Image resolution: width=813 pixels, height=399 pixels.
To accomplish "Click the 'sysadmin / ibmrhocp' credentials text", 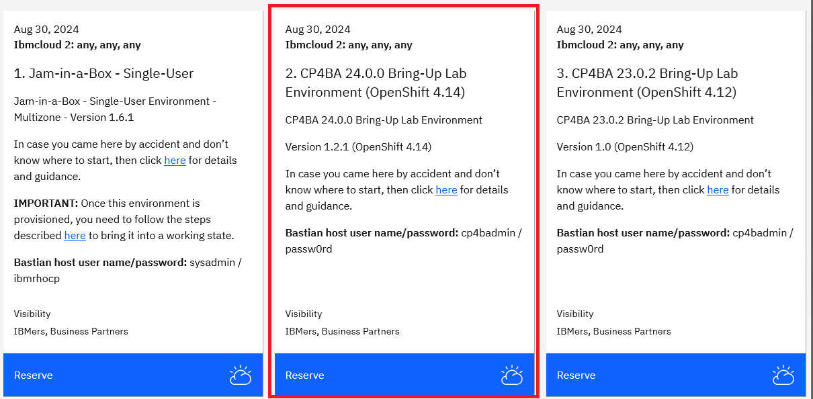I will pos(128,271).
